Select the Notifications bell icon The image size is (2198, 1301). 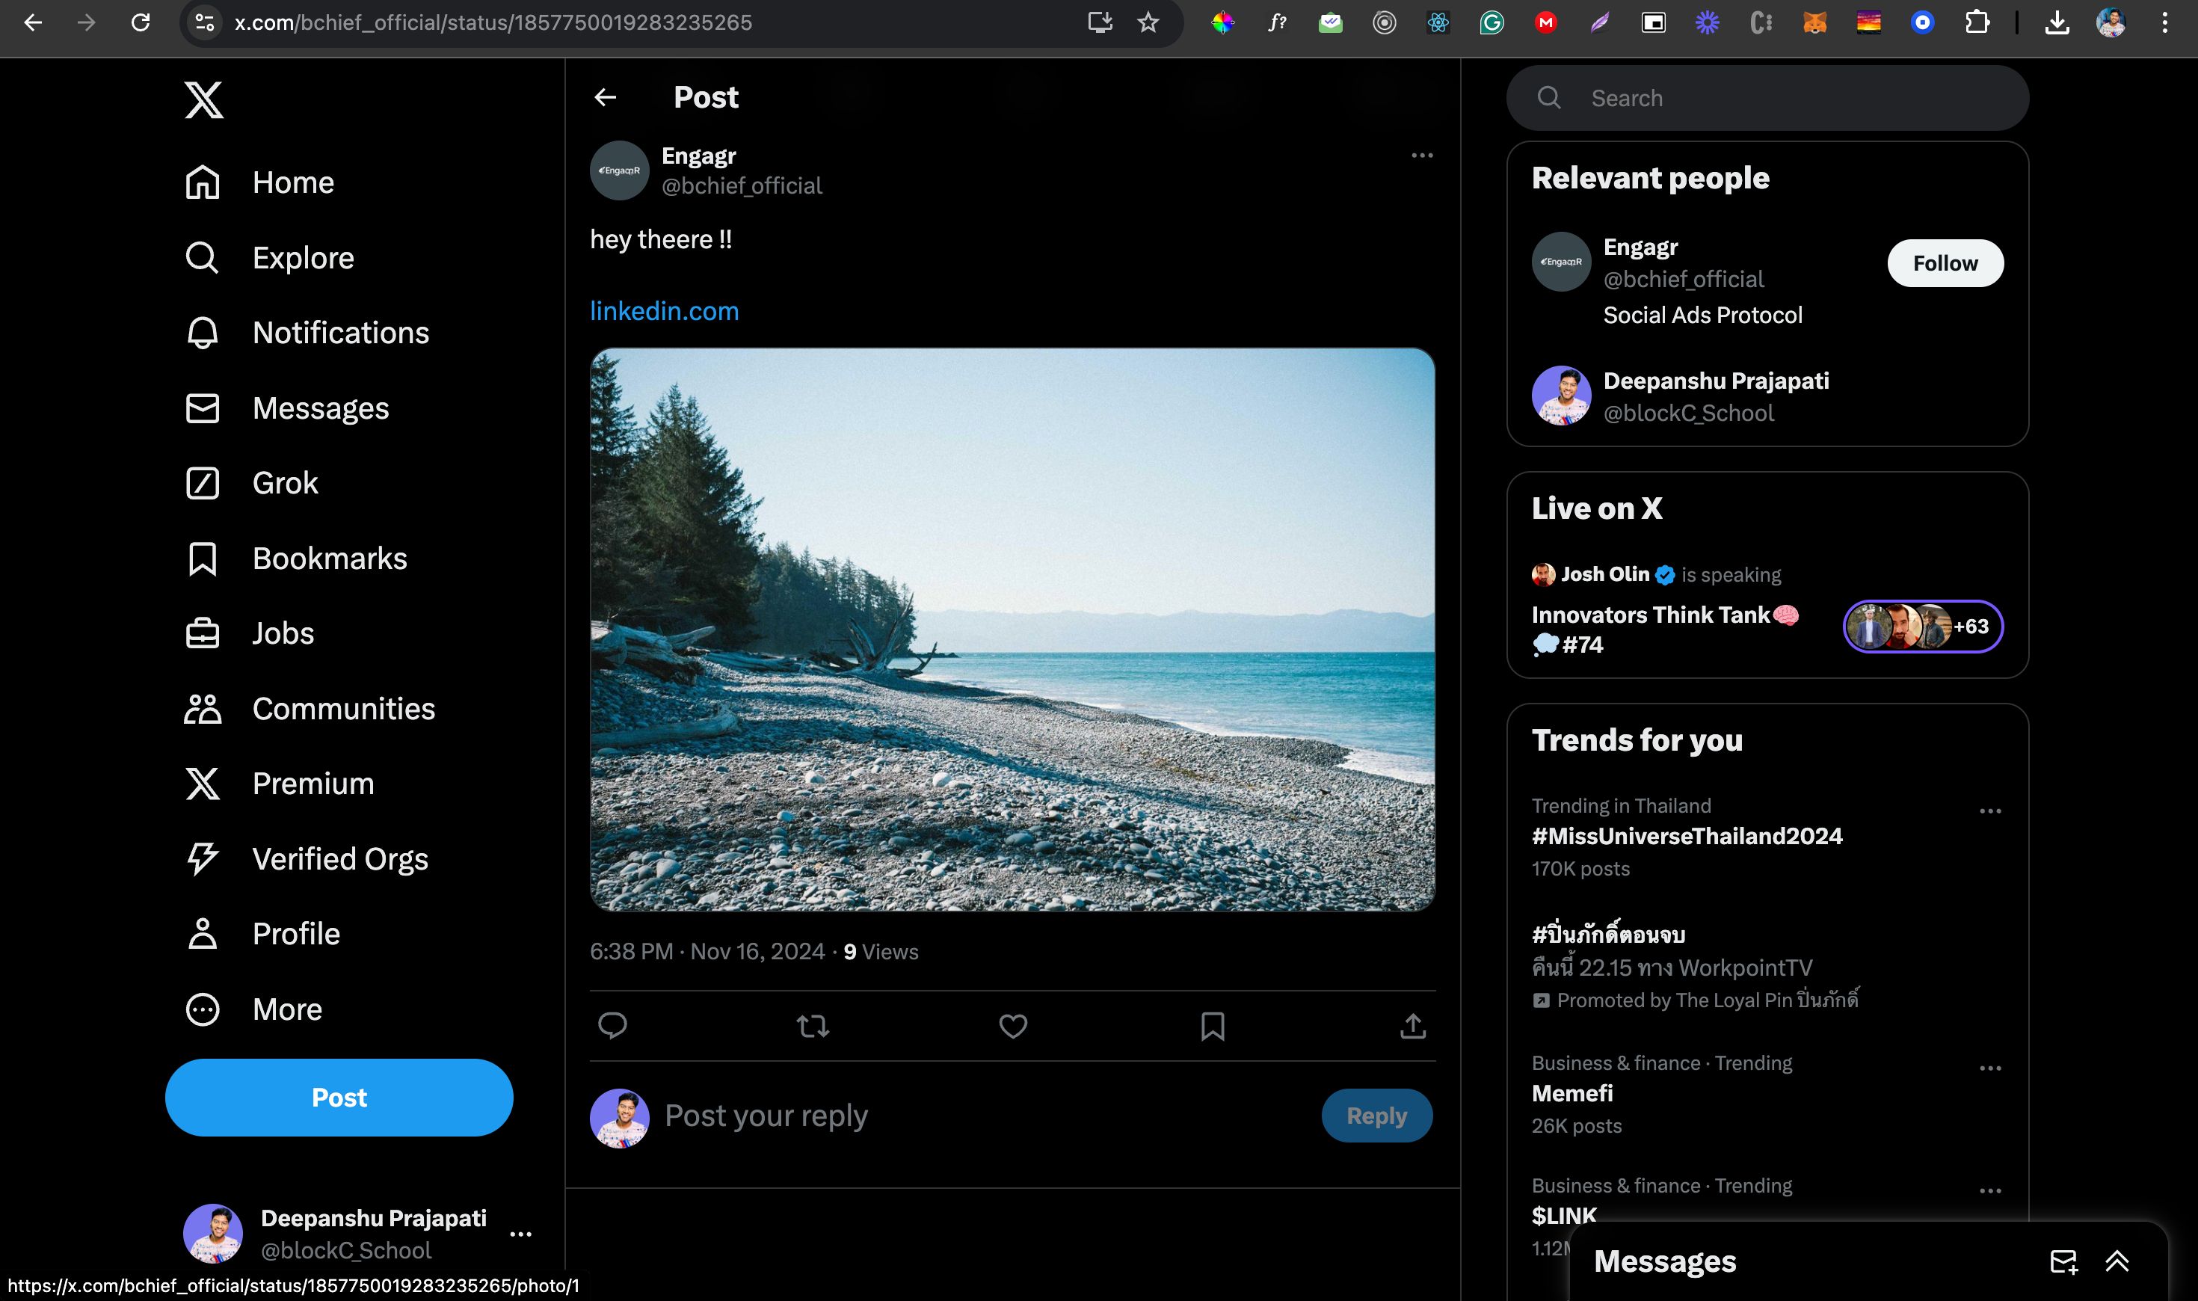pyautogui.click(x=201, y=331)
